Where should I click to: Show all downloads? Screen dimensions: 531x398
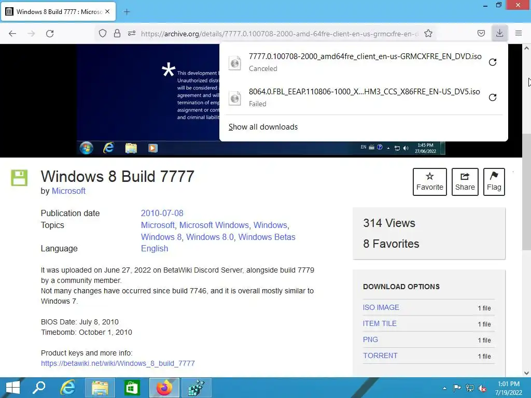(263, 127)
